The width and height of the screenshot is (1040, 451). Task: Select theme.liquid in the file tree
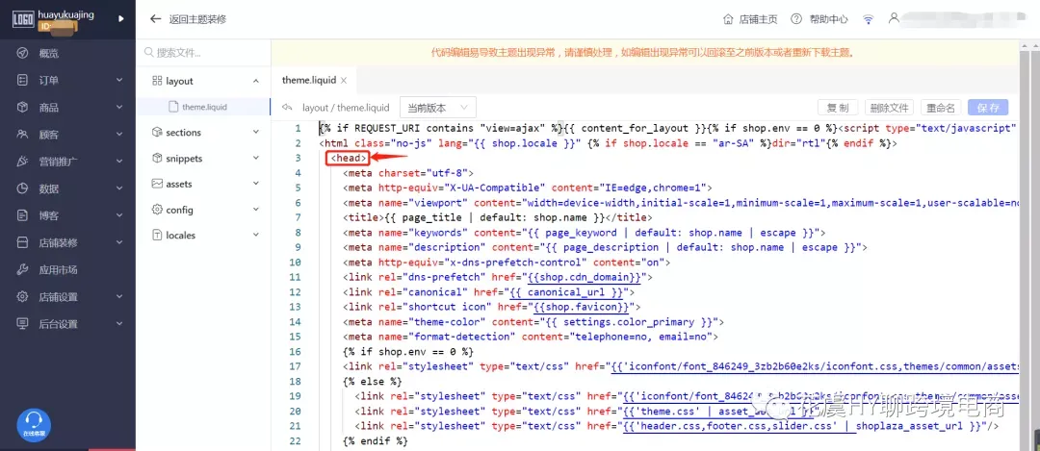coord(204,107)
